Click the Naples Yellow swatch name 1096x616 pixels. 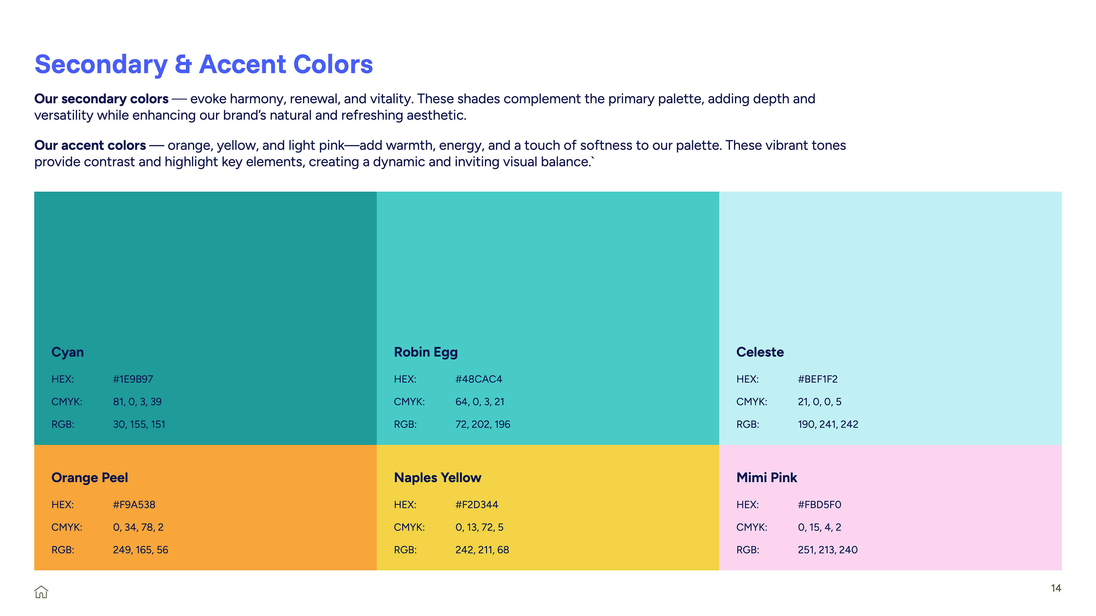pyautogui.click(x=437, y=477)
